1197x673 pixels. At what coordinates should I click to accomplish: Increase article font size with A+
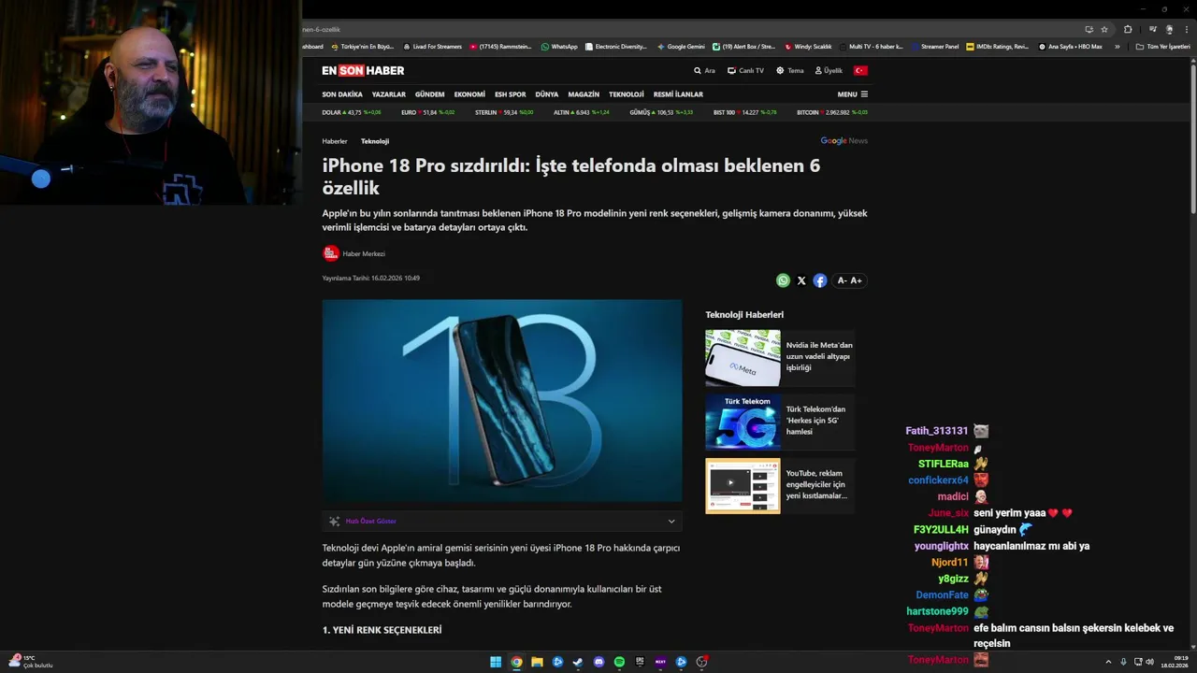tap(856, 280)
